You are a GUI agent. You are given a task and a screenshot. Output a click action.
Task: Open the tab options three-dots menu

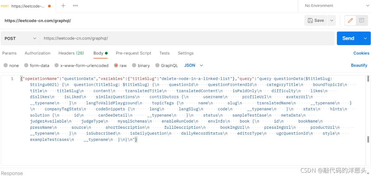tap(75, 6)
